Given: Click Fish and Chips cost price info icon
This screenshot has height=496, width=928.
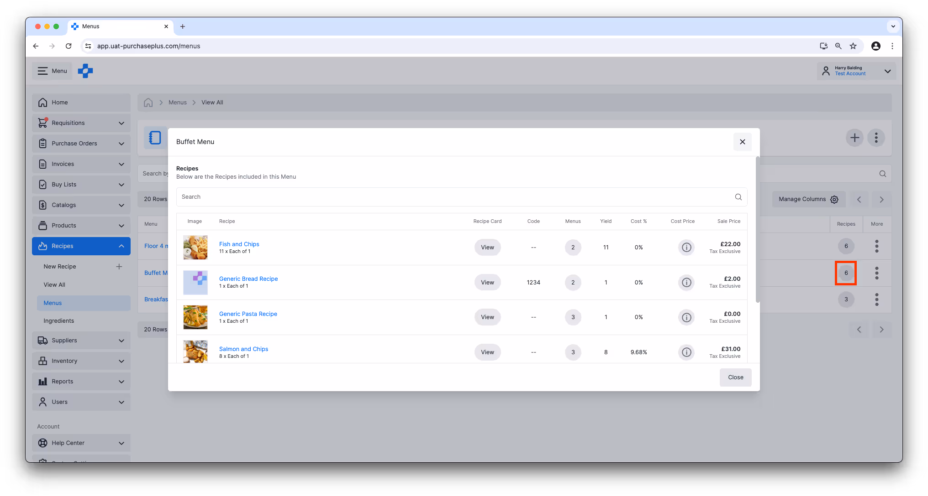Looking at the screenshot, I should tap(686, 248).
